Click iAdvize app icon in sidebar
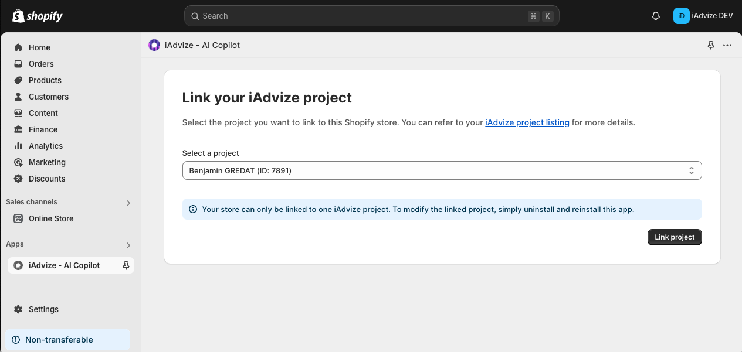742x352 pixels. click(18, 265)
